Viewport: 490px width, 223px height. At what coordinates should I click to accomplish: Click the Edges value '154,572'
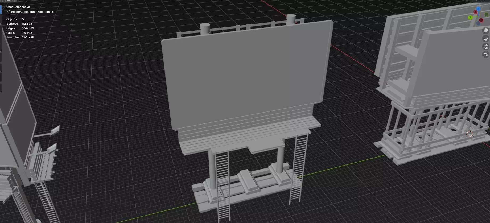pos(28,28)
